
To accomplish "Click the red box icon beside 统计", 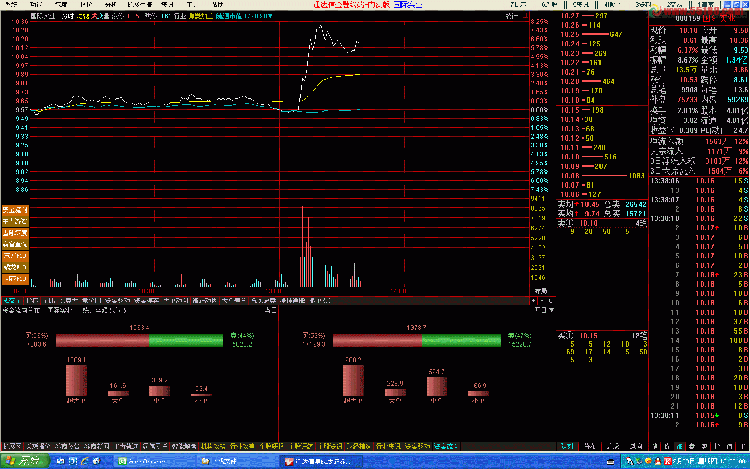I will 526,16.
